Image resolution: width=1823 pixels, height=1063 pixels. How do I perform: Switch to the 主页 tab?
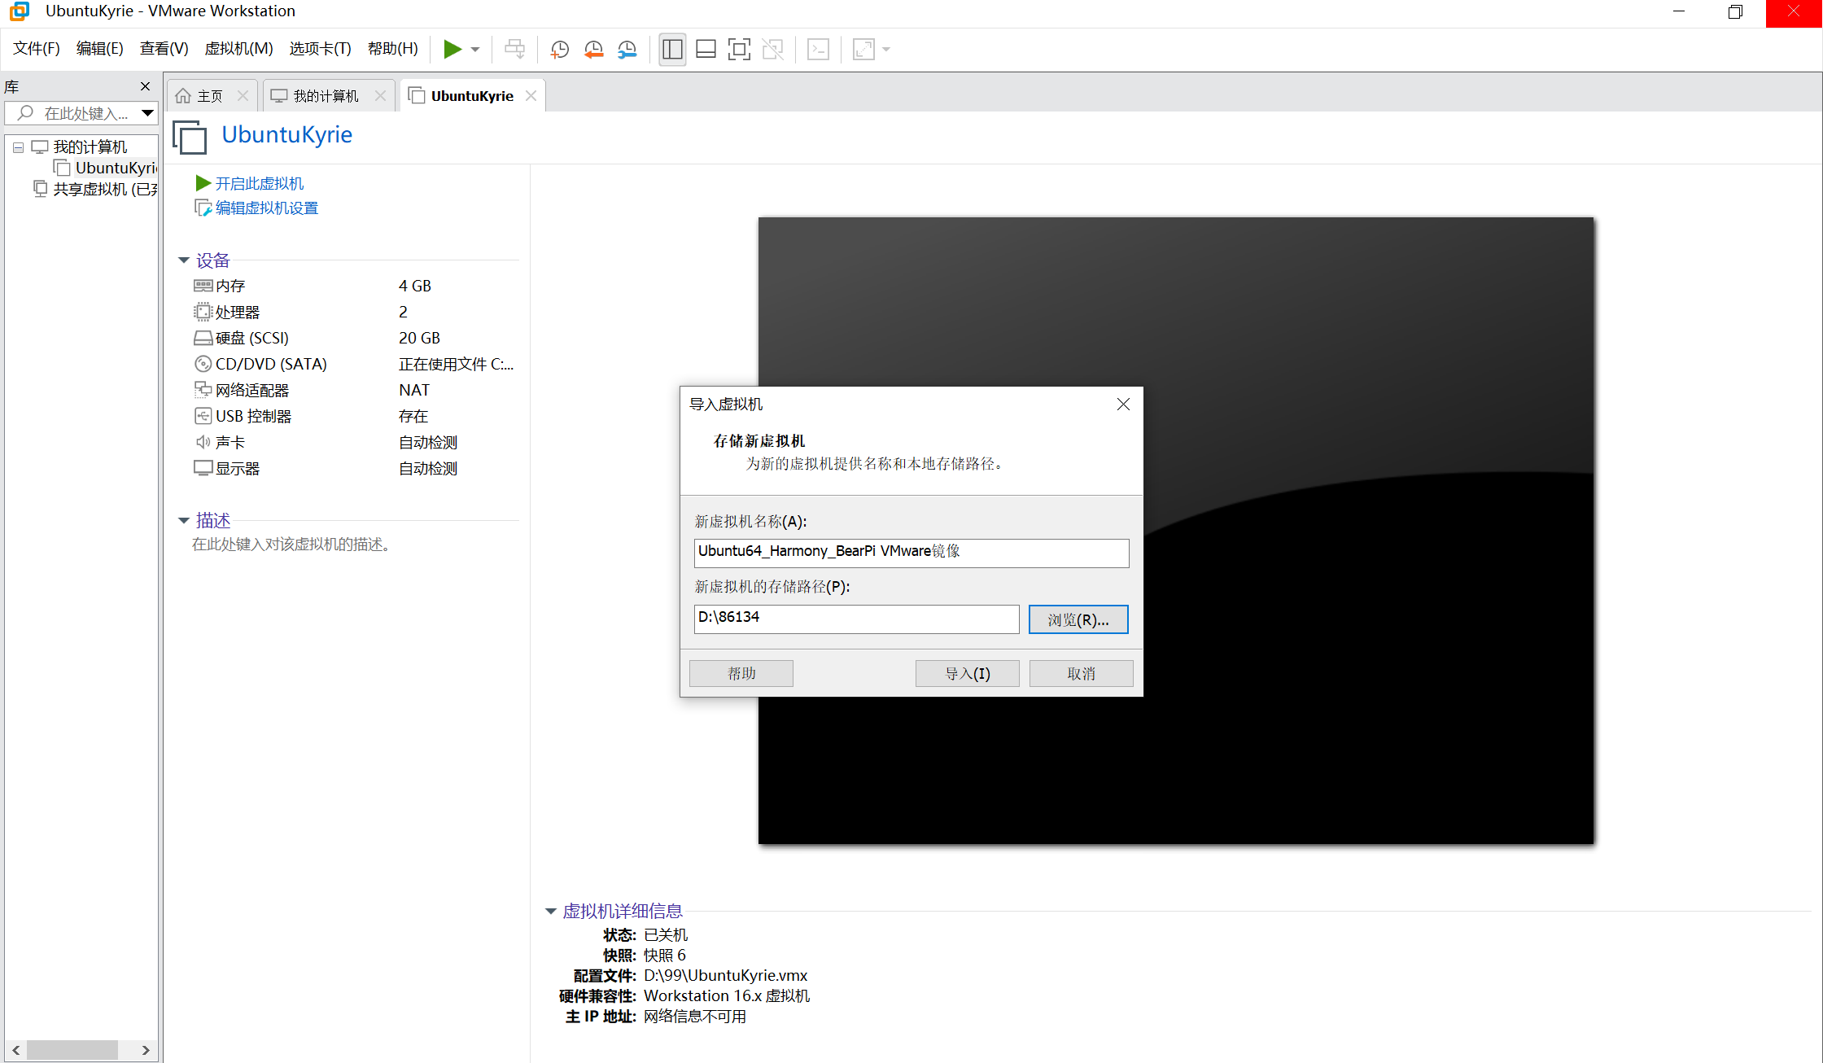(x=210, y=96)
